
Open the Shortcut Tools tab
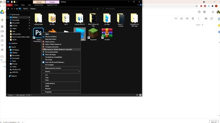tap(39, 5)
